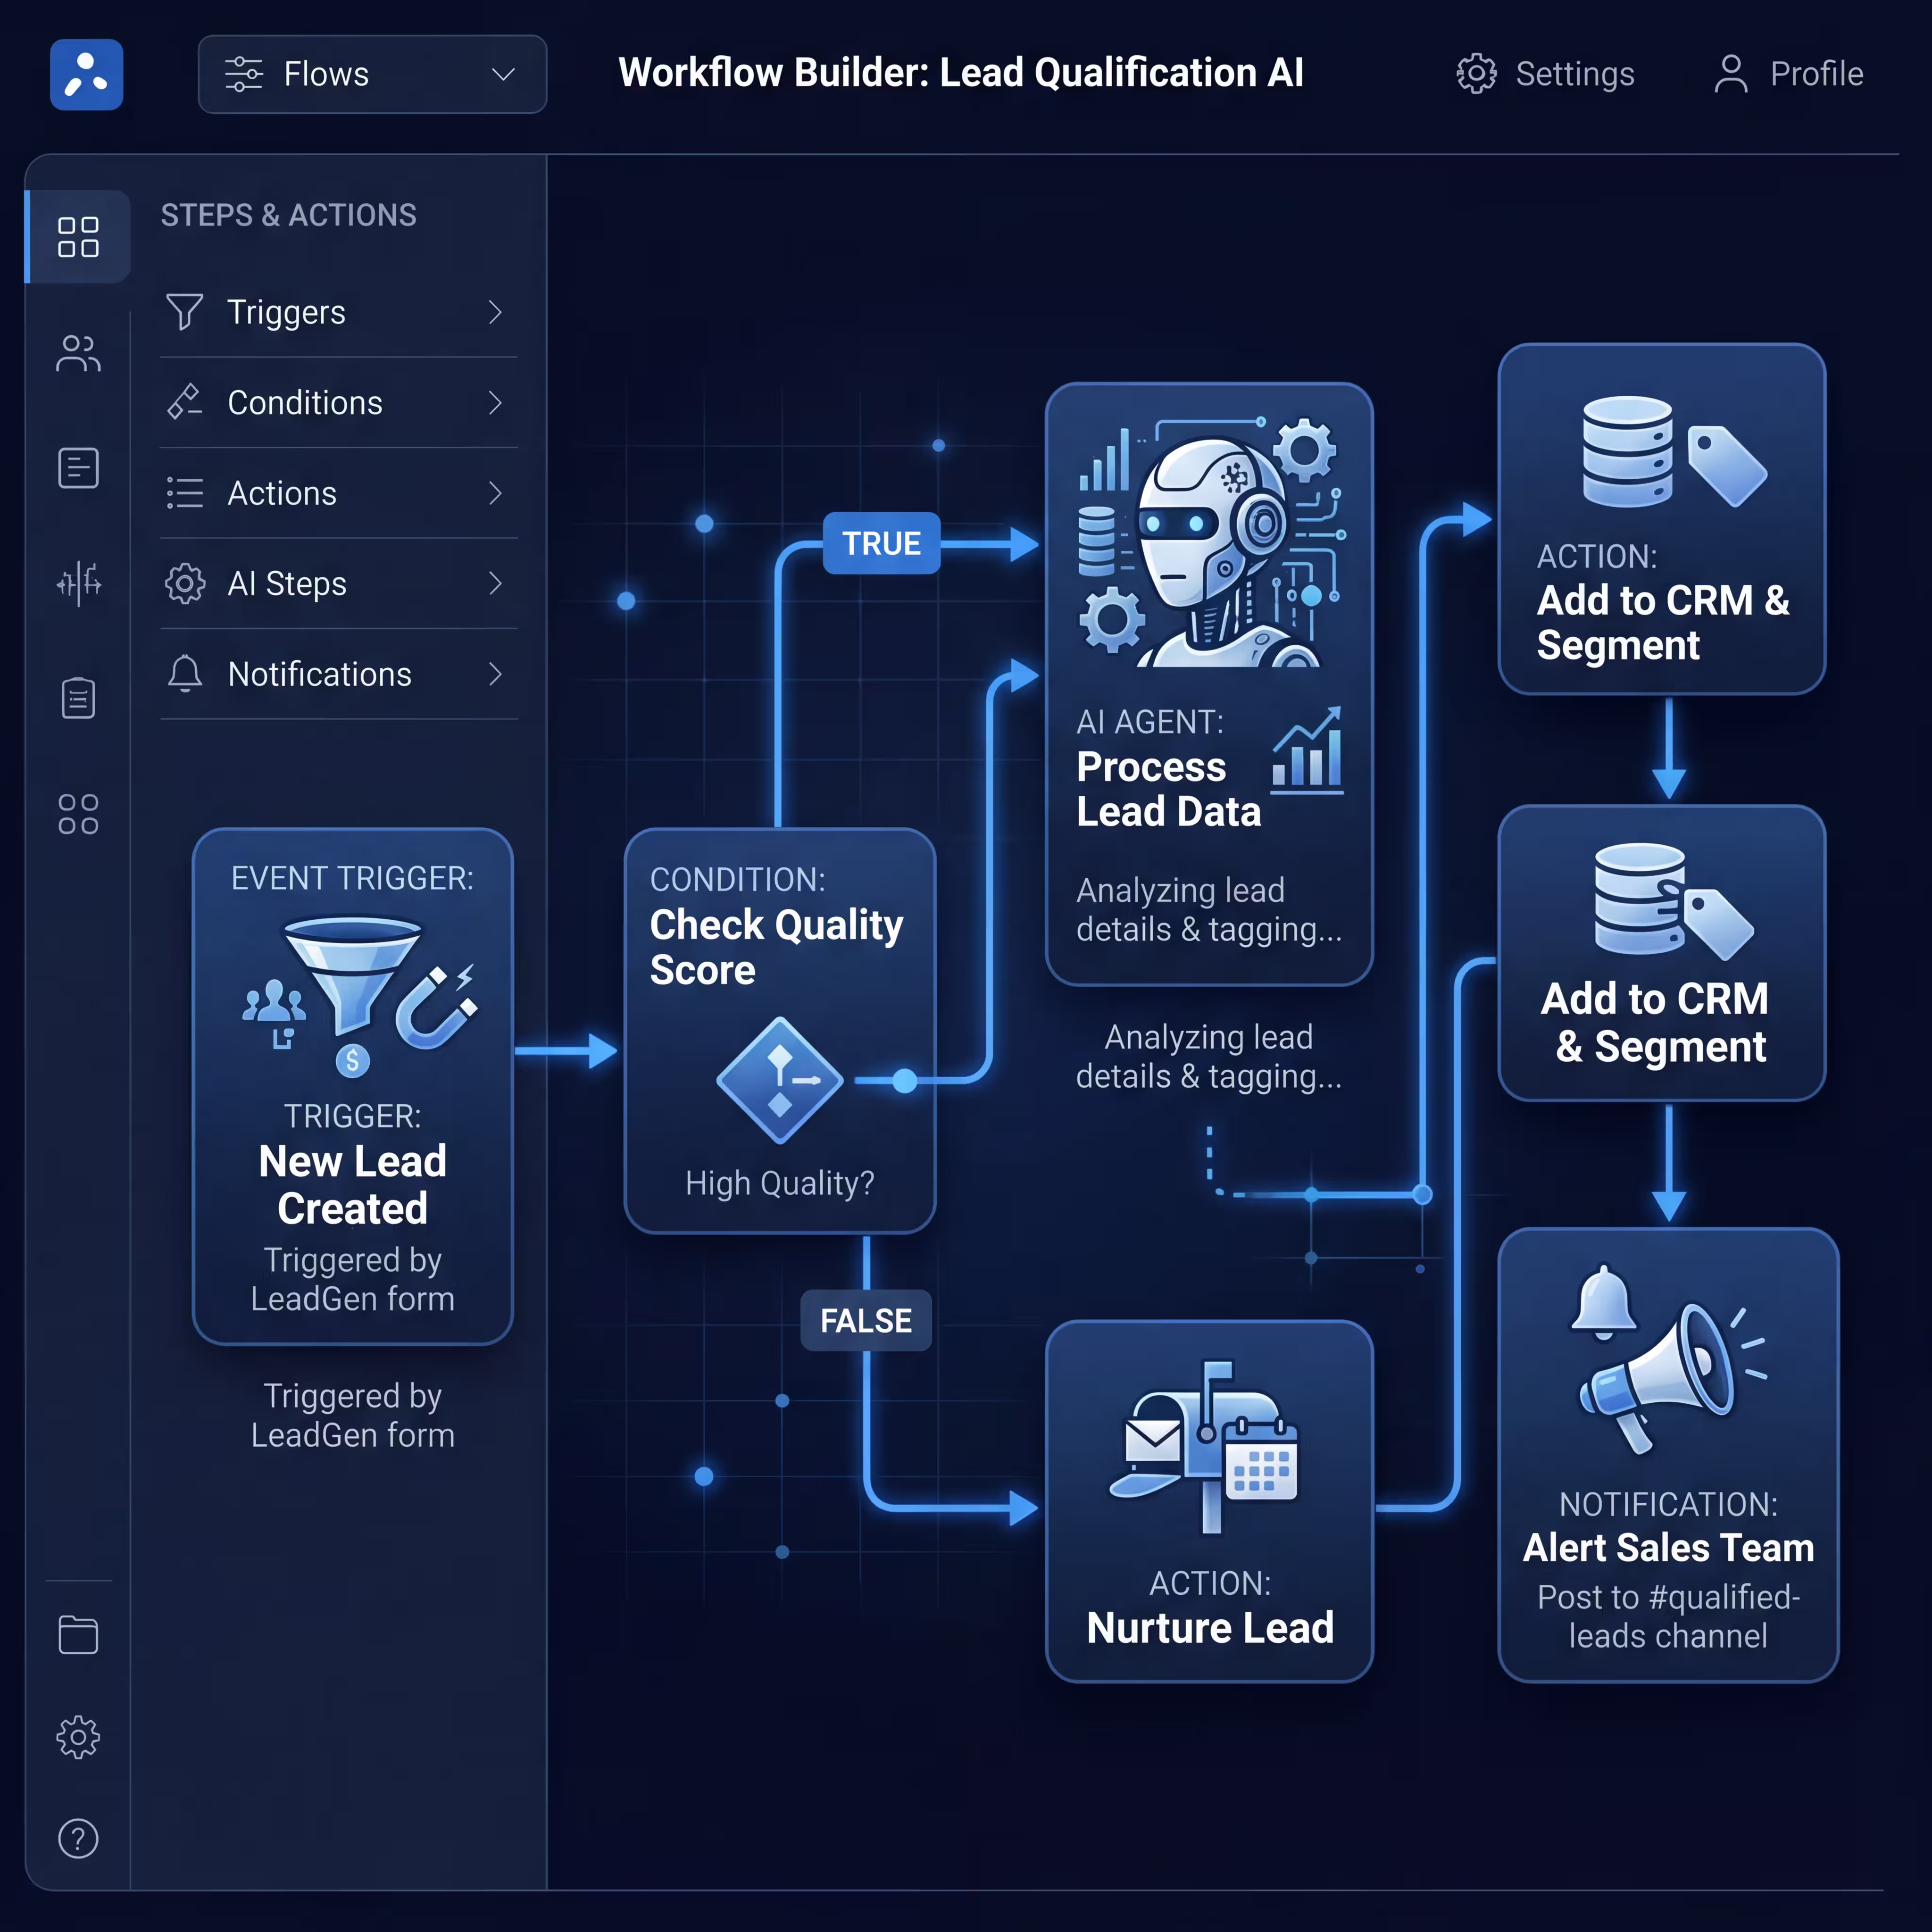Click the FALSE branch label
The height and width of the screenshot is (1932, 1932).
(865, 1320)
